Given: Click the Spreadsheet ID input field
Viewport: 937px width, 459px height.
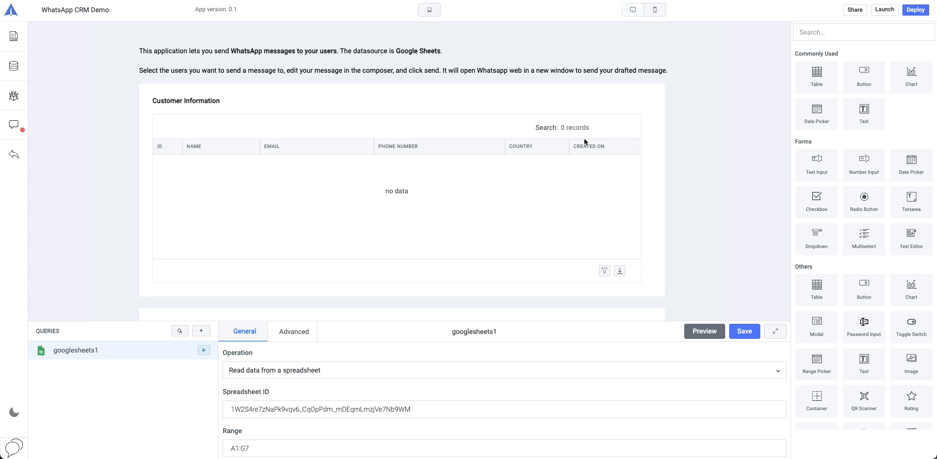Looking at the screenshot, I should pyautogui.click(x=504, y=409).
